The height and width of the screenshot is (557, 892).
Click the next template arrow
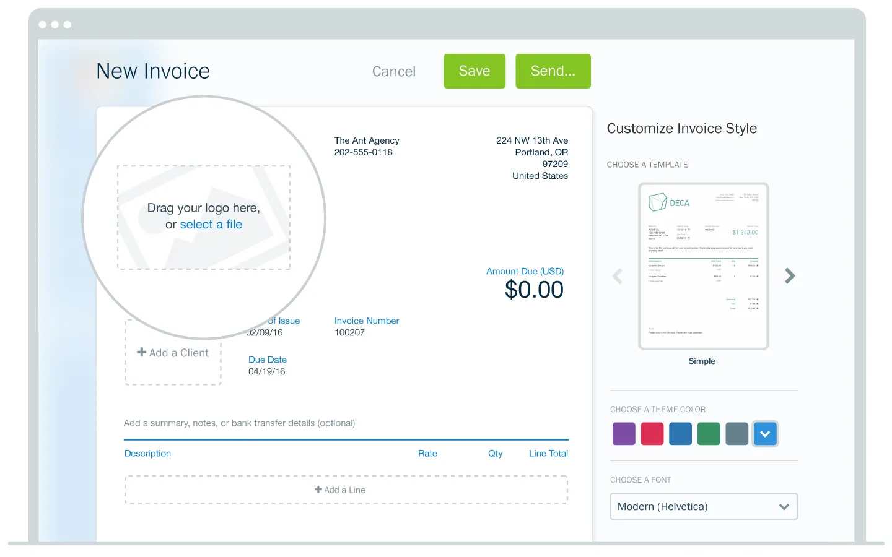pyautogui.click(x=789, y=275)
